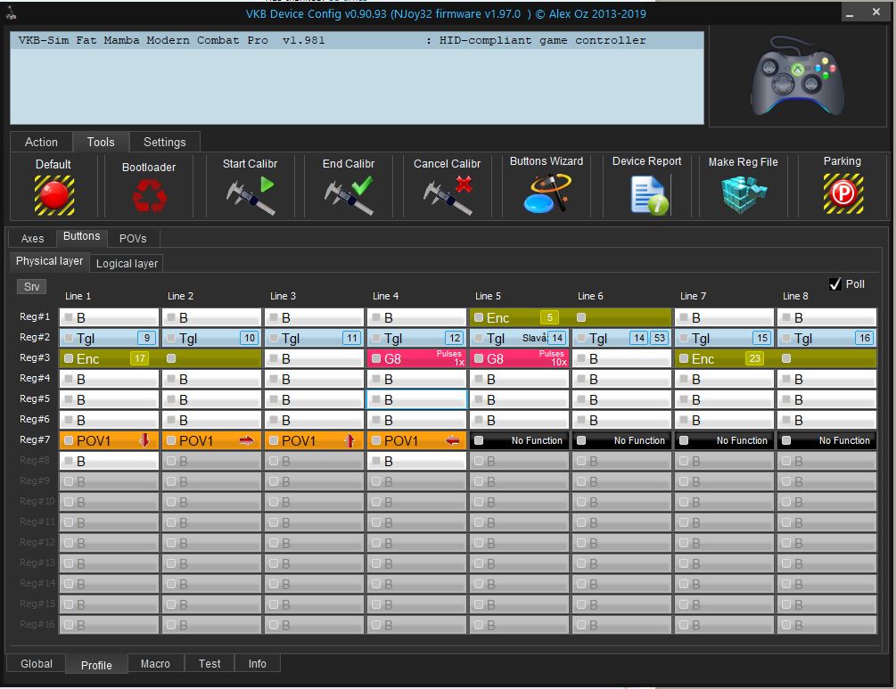Select the Physical layer tab
The height and width of the screenshot is (689, 896).
tap(49, 261)
